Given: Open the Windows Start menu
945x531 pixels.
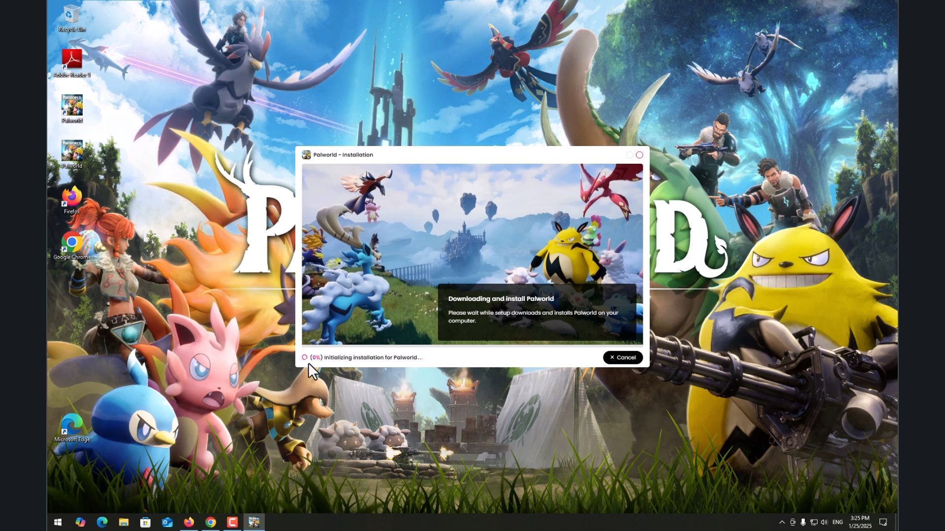Looking at the screenshot, I should [58, 522].
